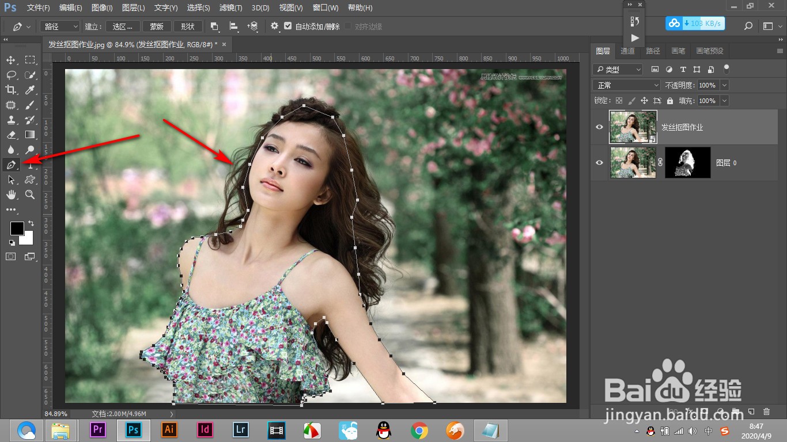The height and width of the screenshot is (442, 787).
Task: Select the Crop tool
Action: pyautogui.click(x=11, y=90)
